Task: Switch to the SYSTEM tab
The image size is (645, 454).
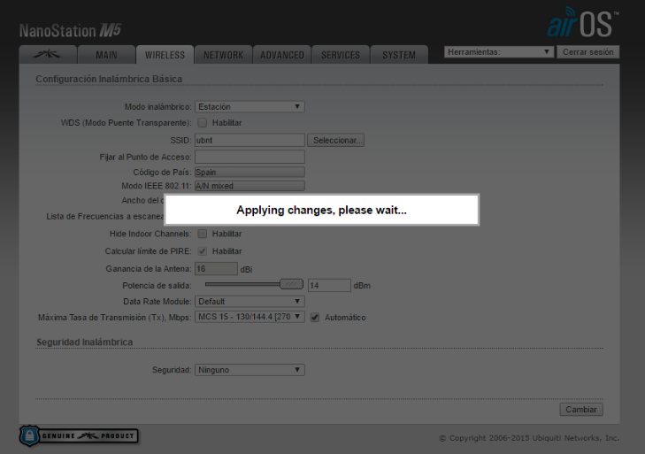Action: (399, 55)
